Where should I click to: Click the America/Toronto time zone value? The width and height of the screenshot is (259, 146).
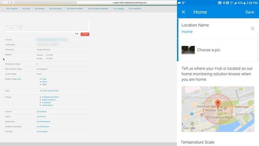43,49
